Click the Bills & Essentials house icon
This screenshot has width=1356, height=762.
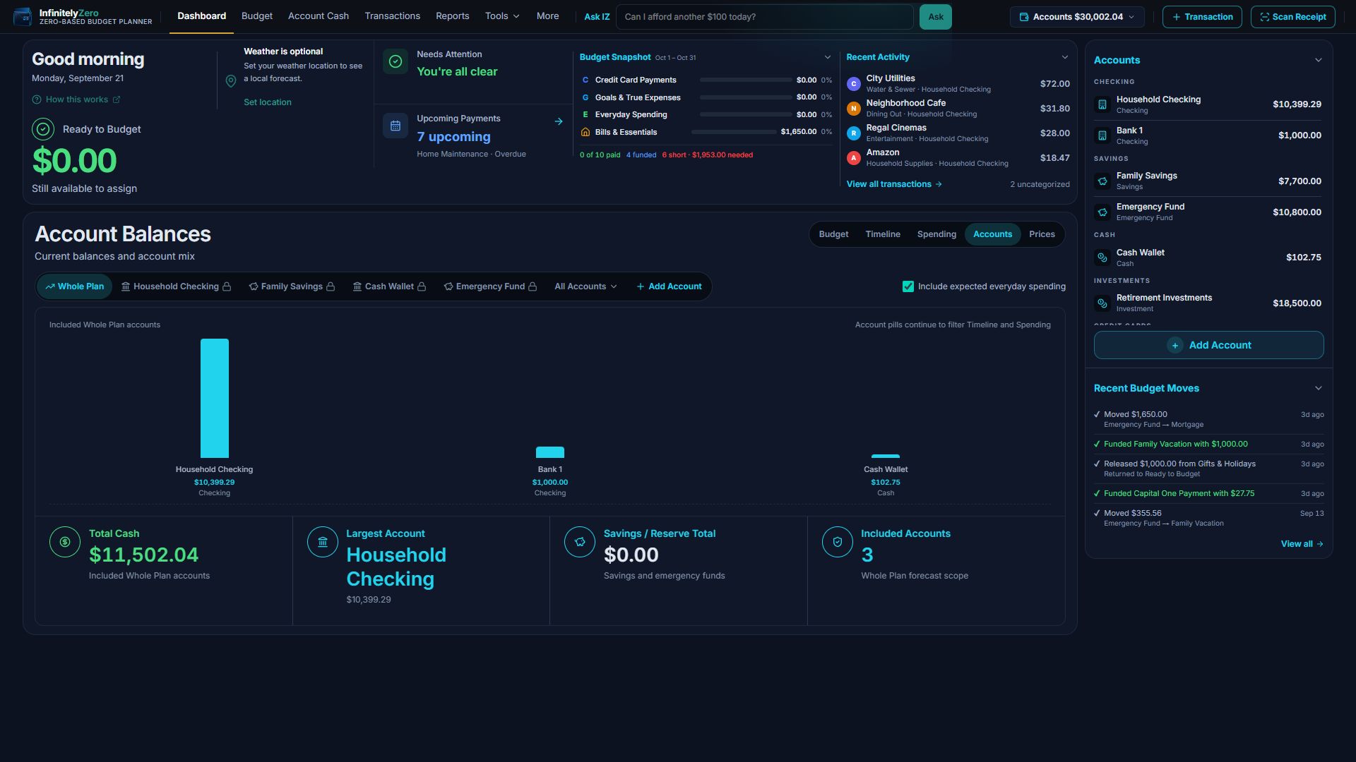585,132
